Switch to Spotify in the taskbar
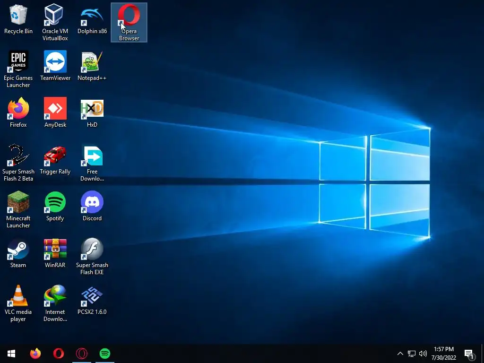The image size is (484, 363). click(x=105, y=354)
